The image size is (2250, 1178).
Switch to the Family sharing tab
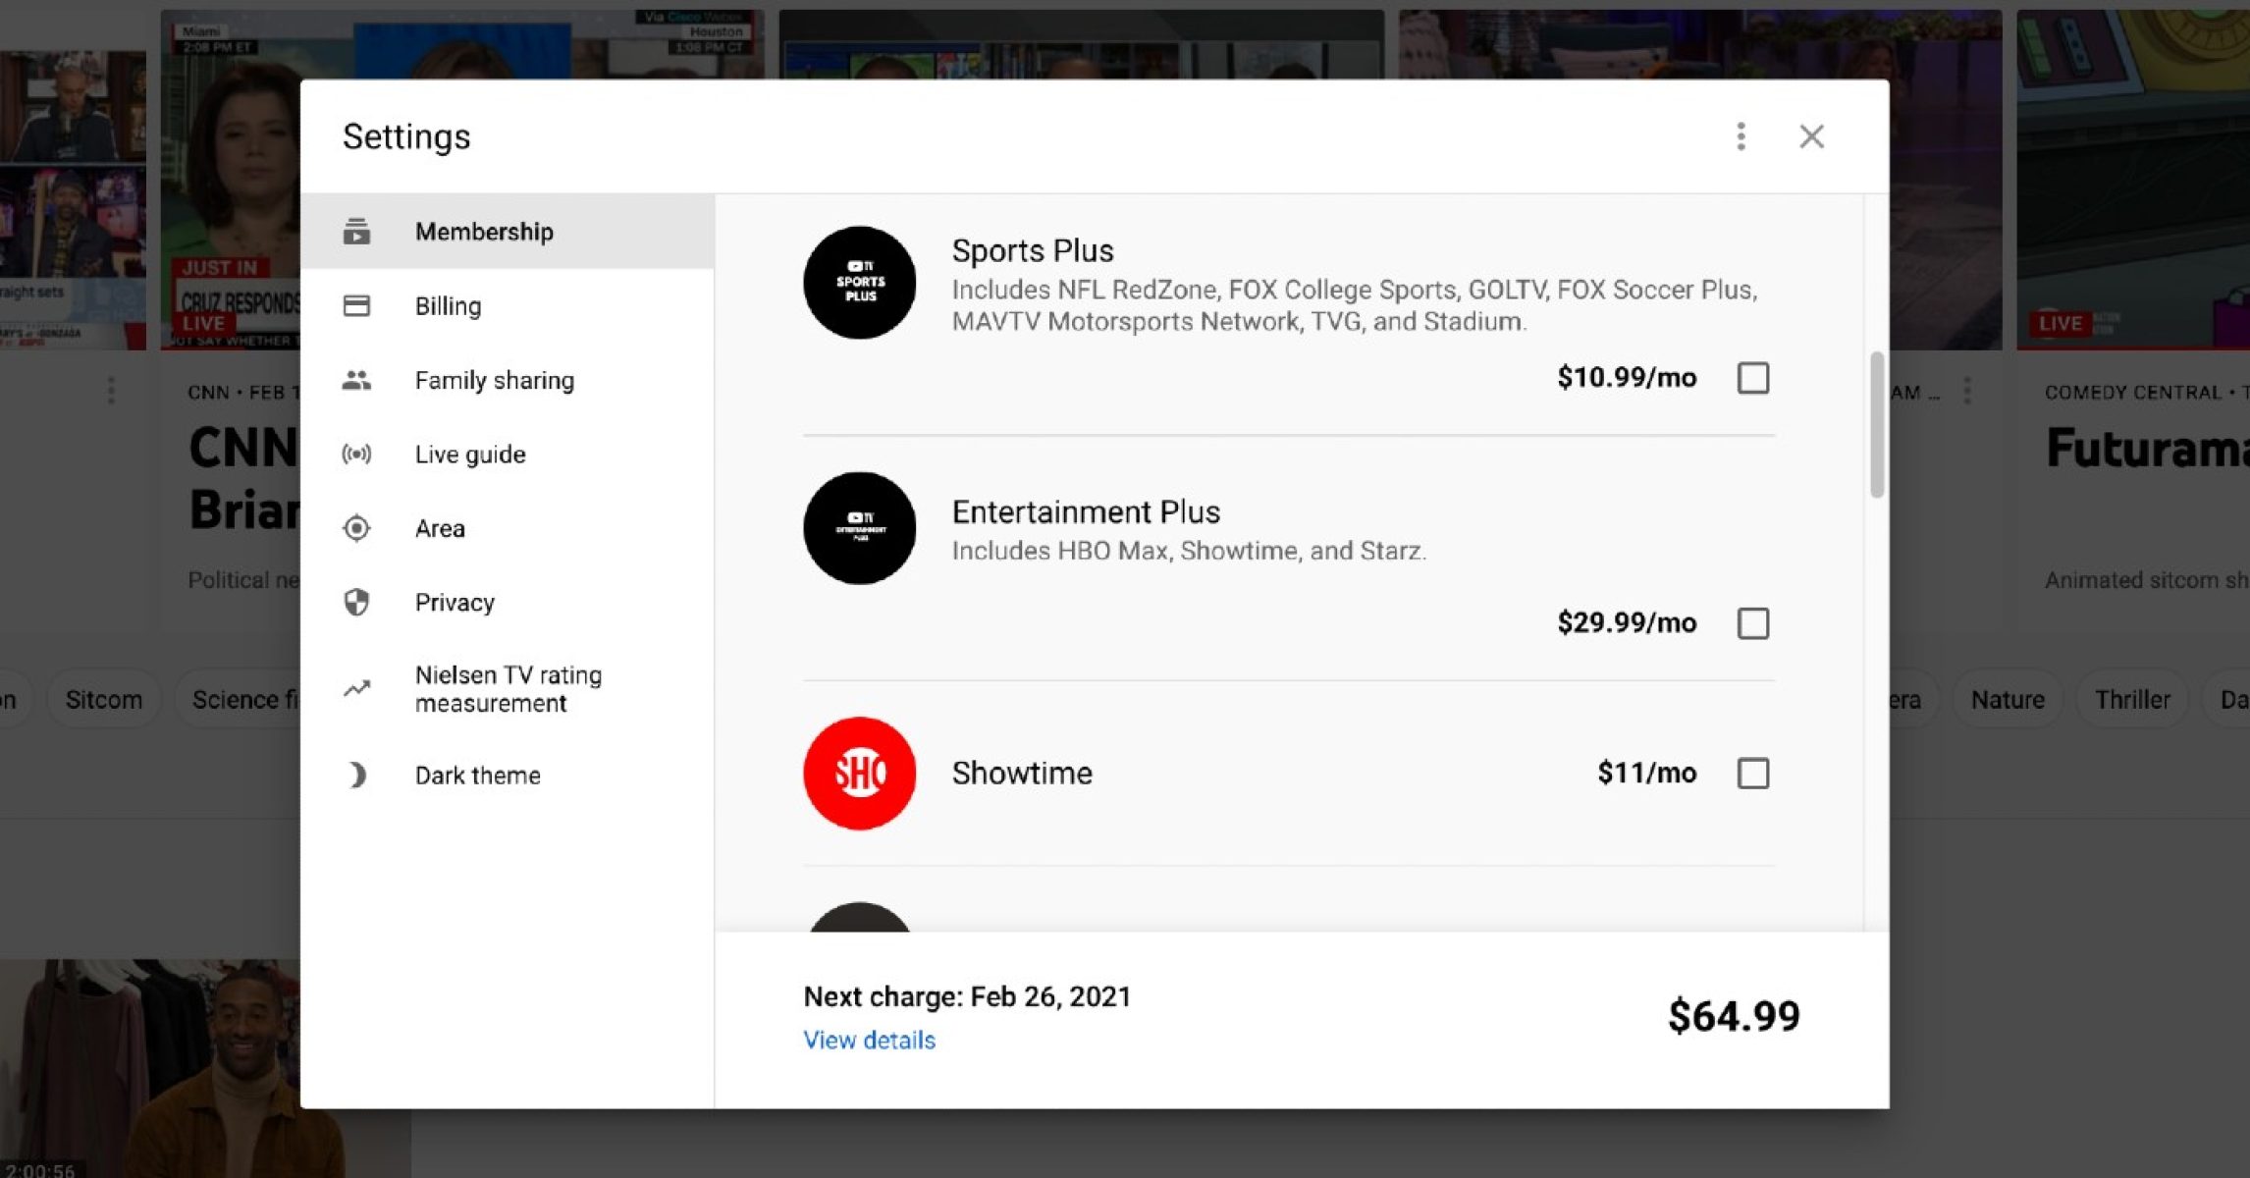[494, 381]
